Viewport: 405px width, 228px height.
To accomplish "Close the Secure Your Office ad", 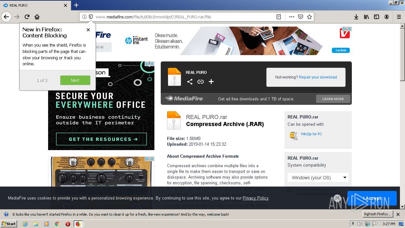I will coord(152,64).
